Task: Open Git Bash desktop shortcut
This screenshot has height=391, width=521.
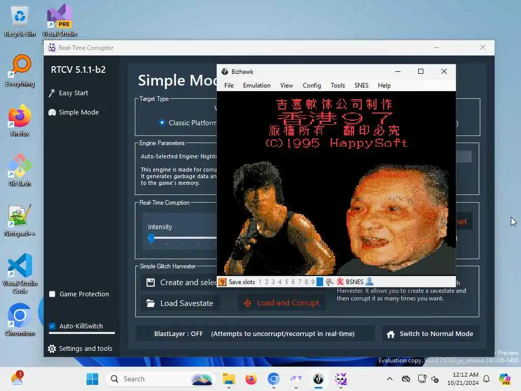Action: [20, 170]
